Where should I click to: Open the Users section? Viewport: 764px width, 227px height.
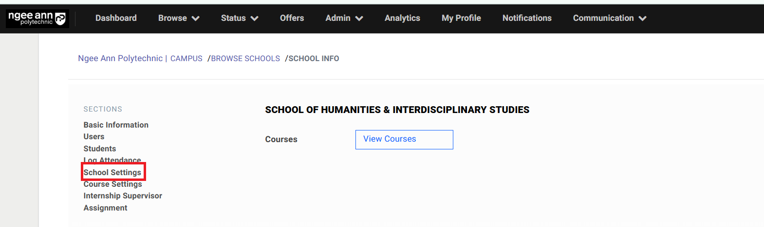(94, 136)
